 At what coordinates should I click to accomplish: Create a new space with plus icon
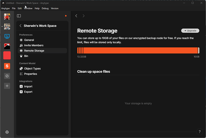click(x=7, y=86)
